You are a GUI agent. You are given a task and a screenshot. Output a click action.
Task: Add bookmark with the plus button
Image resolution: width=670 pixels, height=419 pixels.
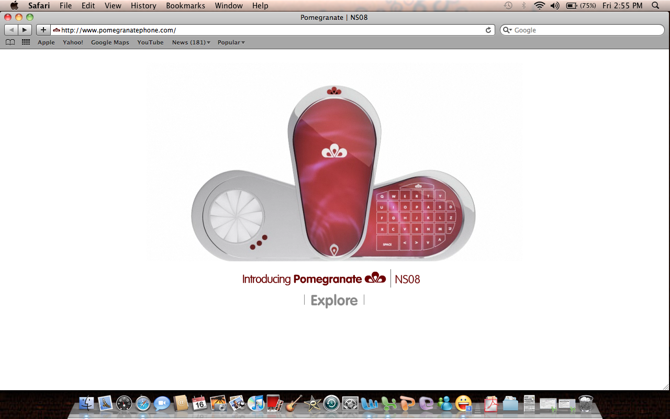(x=43, y=30)
